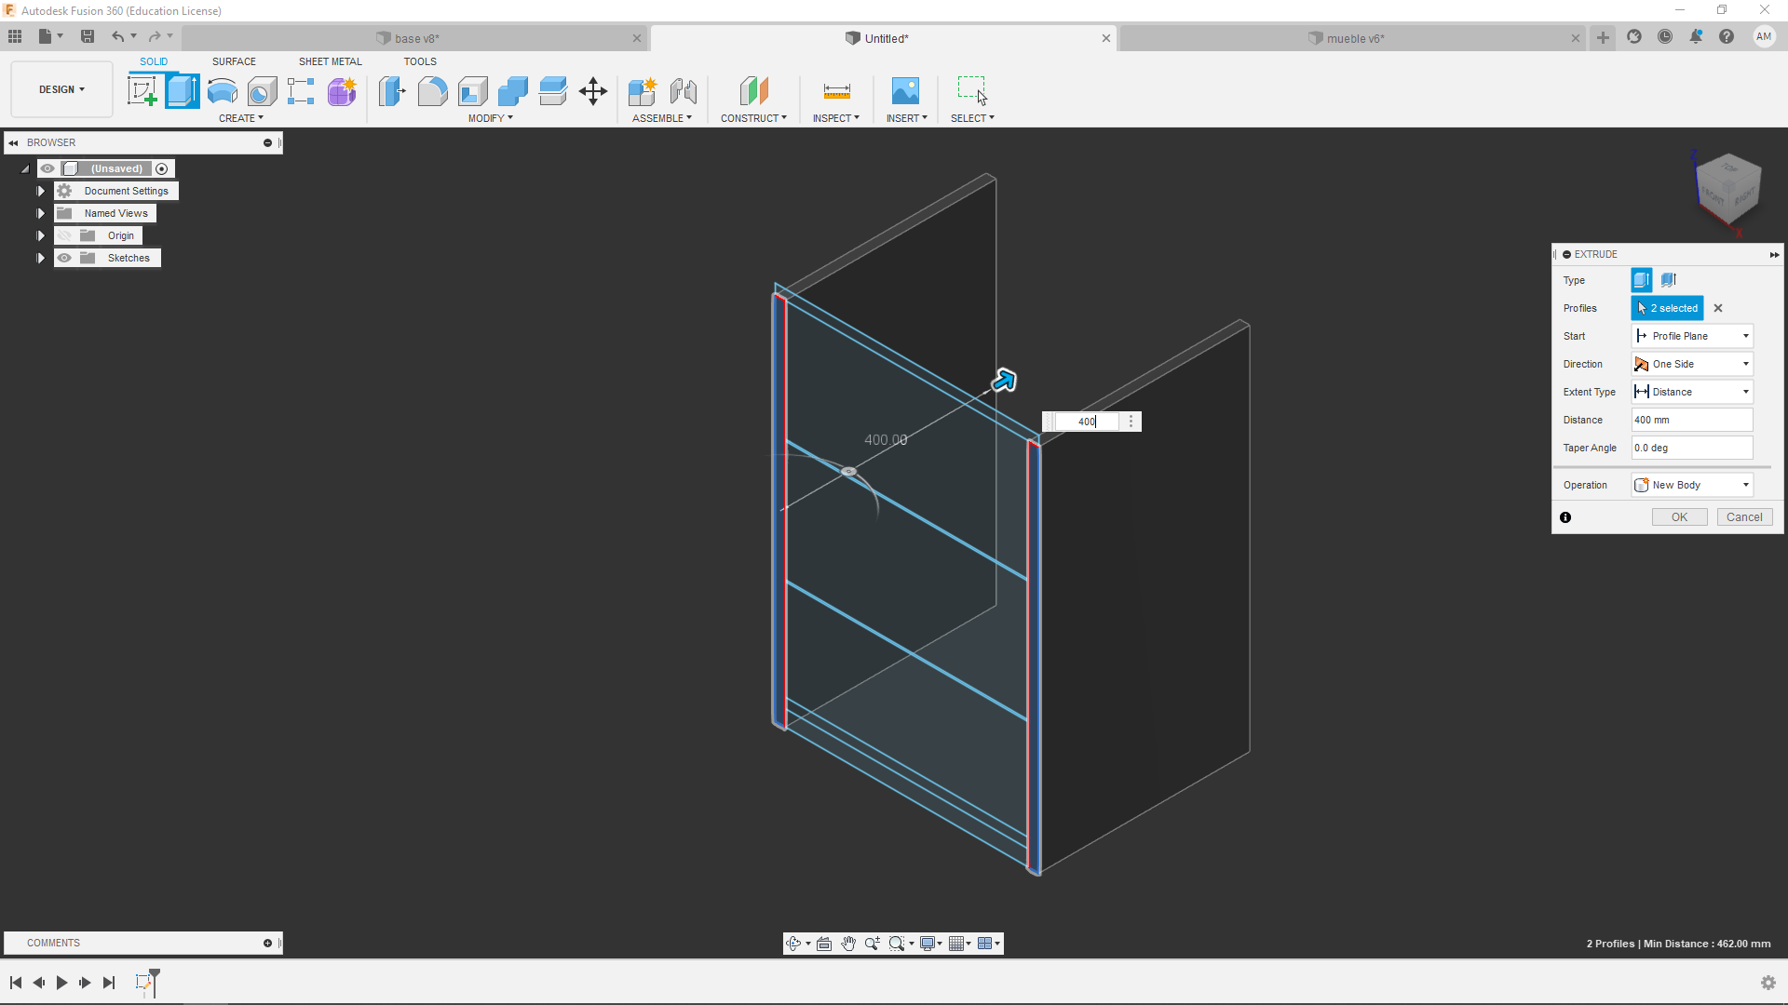This screenshot has width=1788, height=1005.
Task: Open the Joint tool in Assemble
Action: [x=684, y=91]
